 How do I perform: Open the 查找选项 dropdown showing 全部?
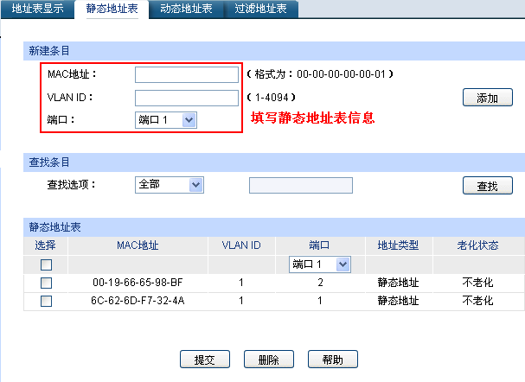point(169,185)
